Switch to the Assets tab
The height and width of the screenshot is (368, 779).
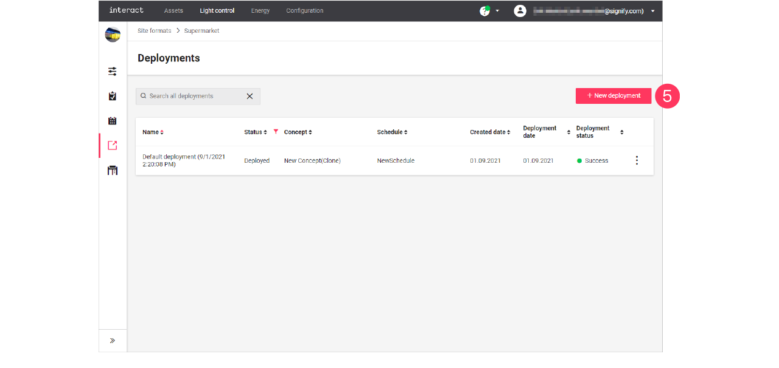(173, 10)
